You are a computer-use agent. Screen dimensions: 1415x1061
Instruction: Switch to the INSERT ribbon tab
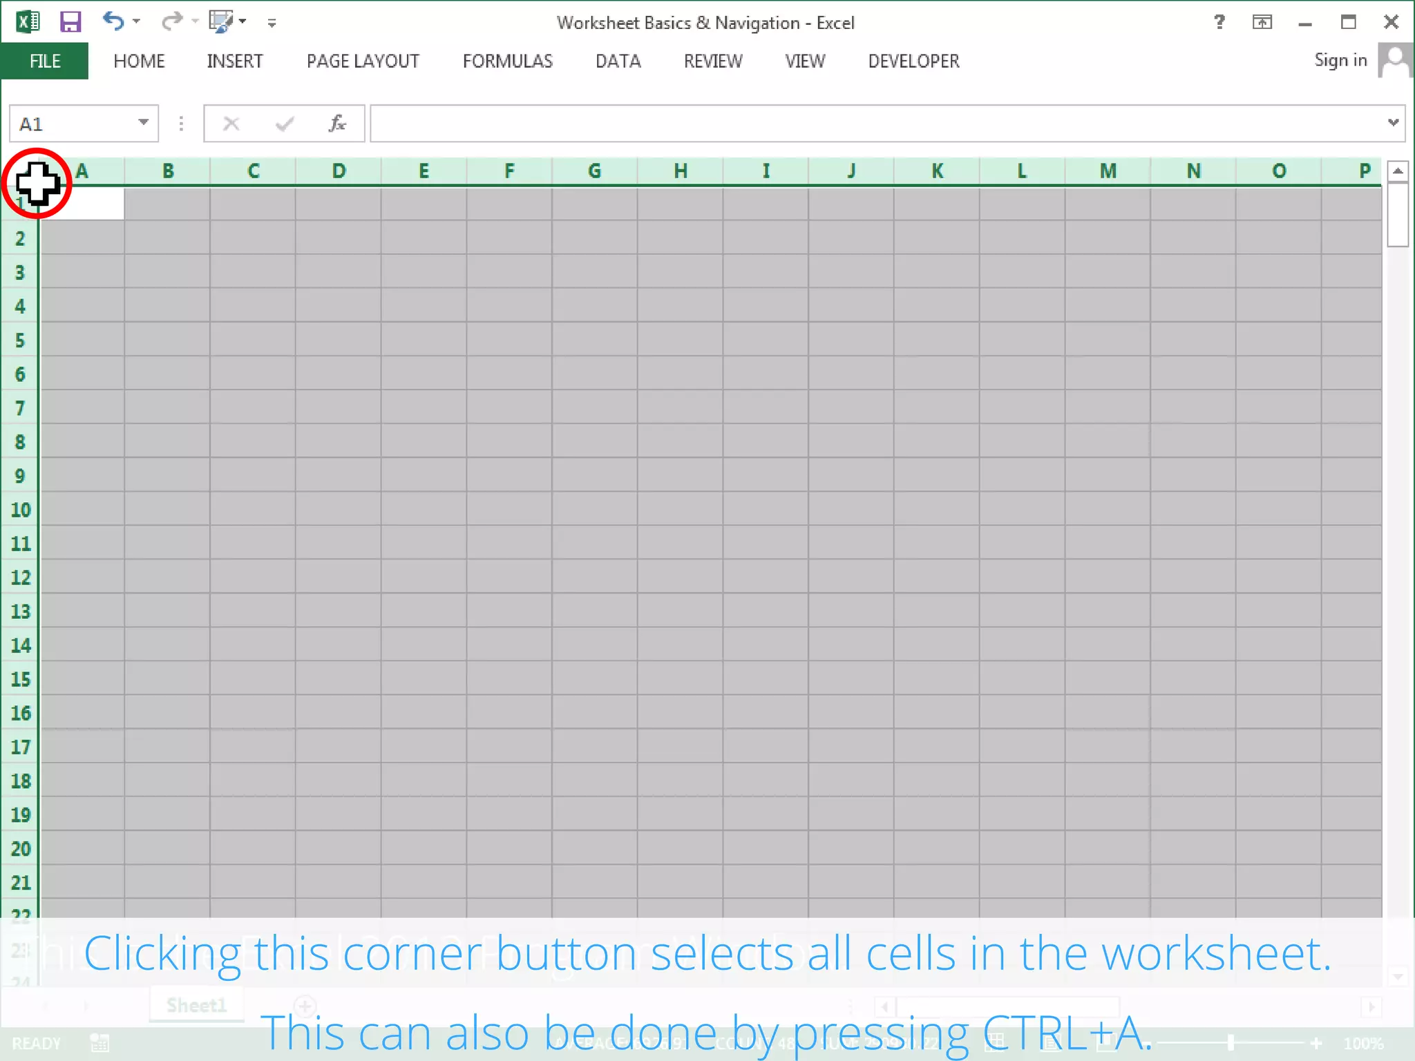click(x=235, y=61)
